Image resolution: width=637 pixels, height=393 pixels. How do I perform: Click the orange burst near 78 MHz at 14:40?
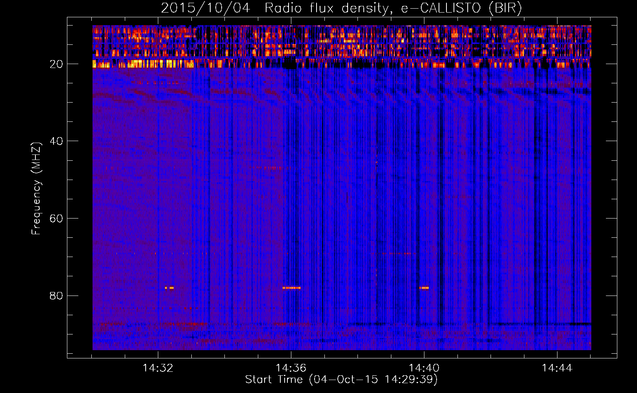(424, 288)
